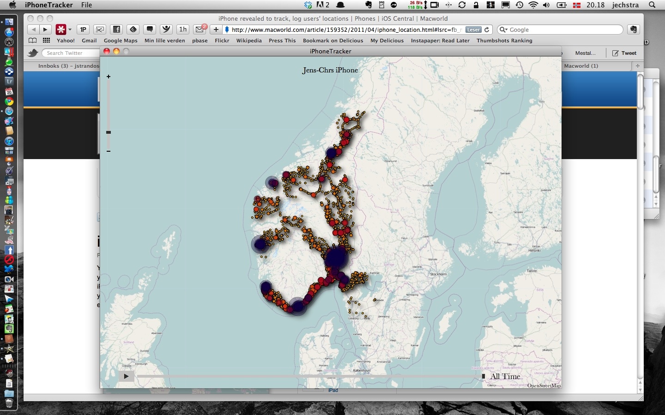Zoom in the map with plus button
665x415 pixels.
109,77
